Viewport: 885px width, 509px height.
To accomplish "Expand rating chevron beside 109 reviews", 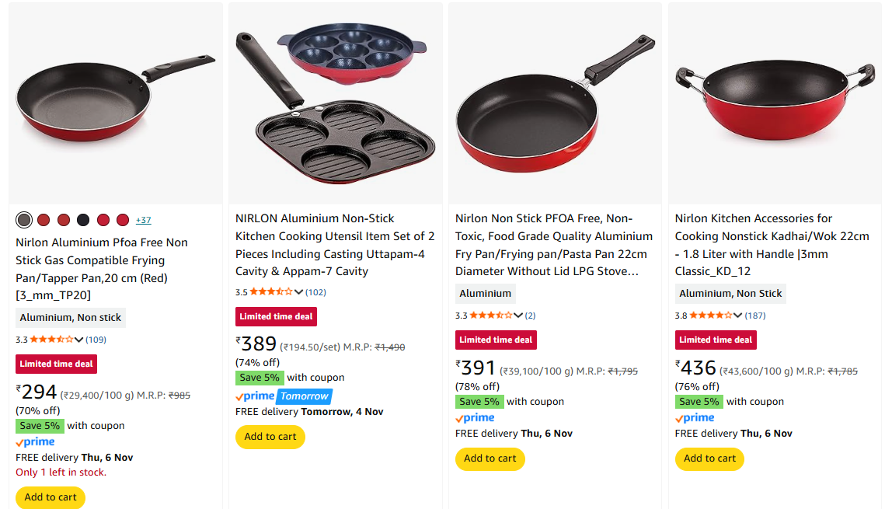I will [78, 340].
